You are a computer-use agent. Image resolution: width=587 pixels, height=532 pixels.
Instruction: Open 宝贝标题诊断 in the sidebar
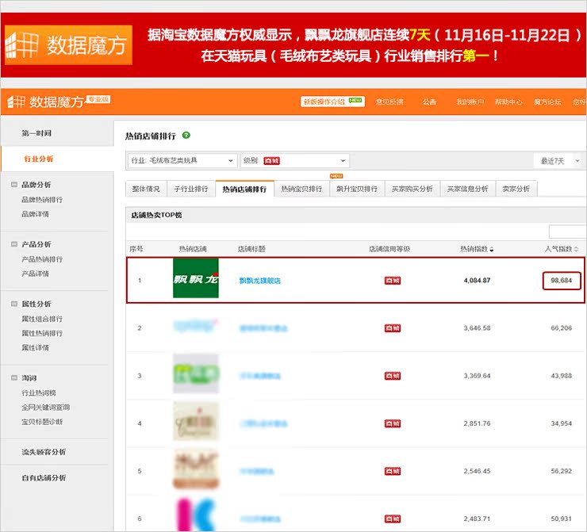point(42,422)
